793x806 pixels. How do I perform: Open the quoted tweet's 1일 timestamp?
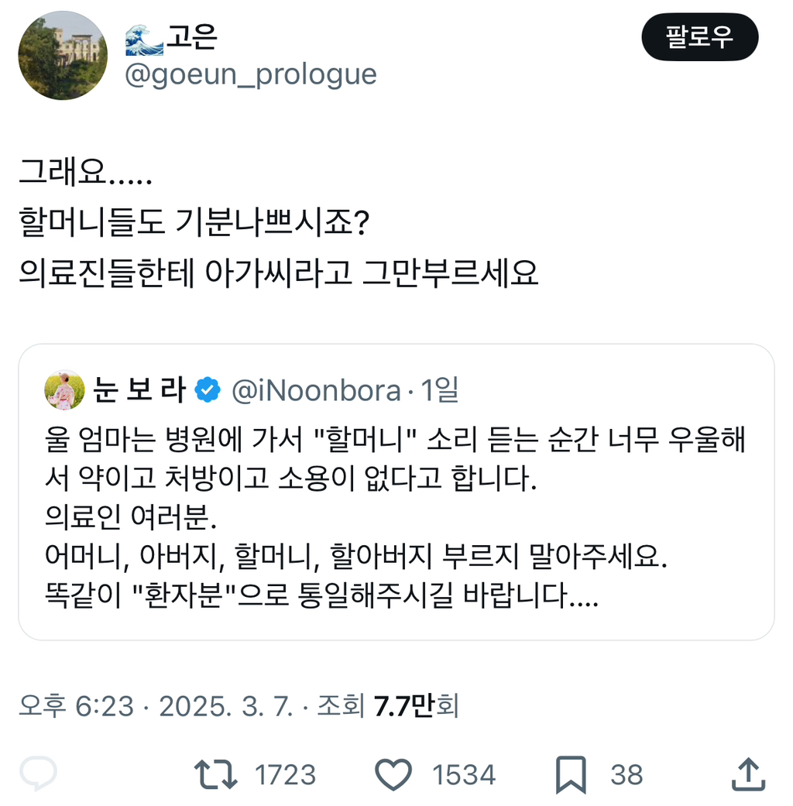(440, 390)
